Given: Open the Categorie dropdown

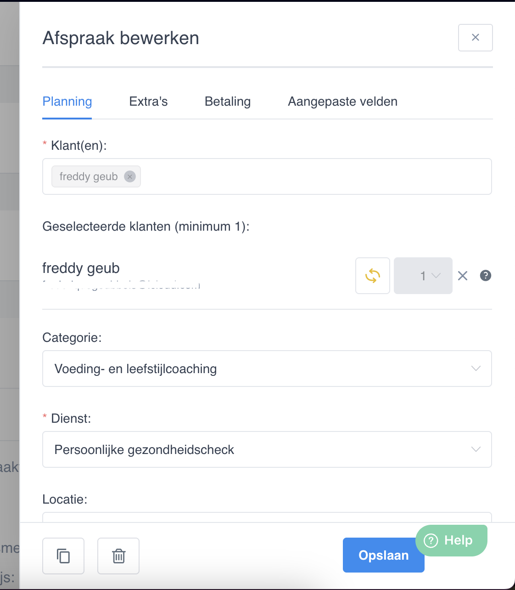Looking at the screenshot, I should pyautogui.click(x=267, y=369).
